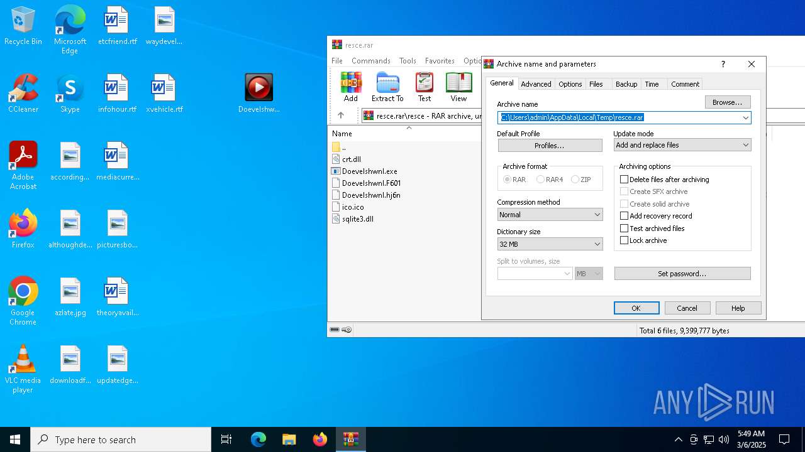The width and height of the screenshot is (805, 452).
Task: Open the Favorites menu
Action: click(x=440, y=61)
